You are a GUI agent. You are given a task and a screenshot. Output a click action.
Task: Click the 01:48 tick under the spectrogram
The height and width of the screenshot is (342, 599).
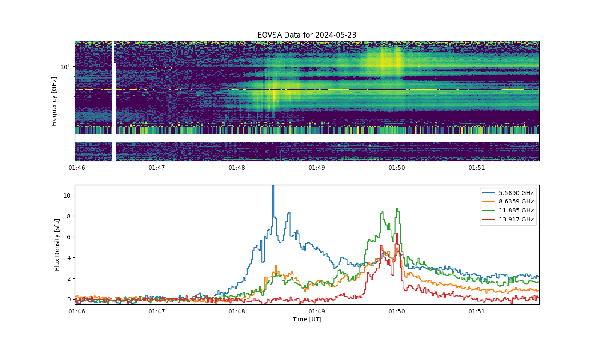237,168
